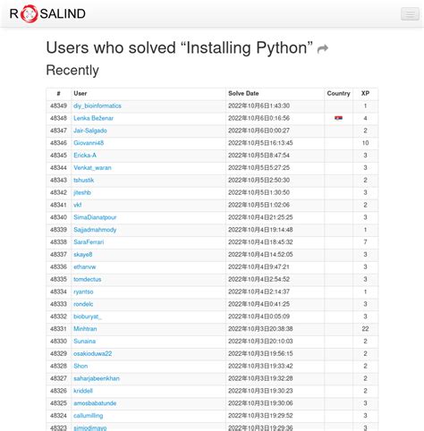The width and height of the screenshot is (424, 431).
Task: Click the saharjabeenkhan user link
Action: (x=97, y=378)
